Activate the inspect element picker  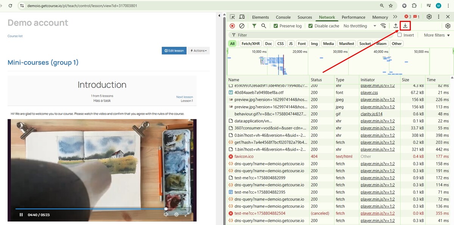tap(232, 17)
